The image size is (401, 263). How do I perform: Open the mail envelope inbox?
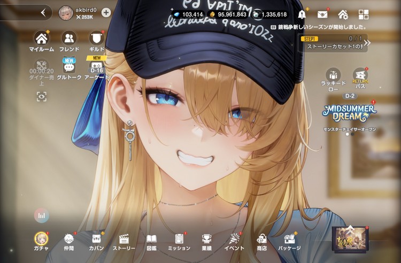click(x=322, y=14)
